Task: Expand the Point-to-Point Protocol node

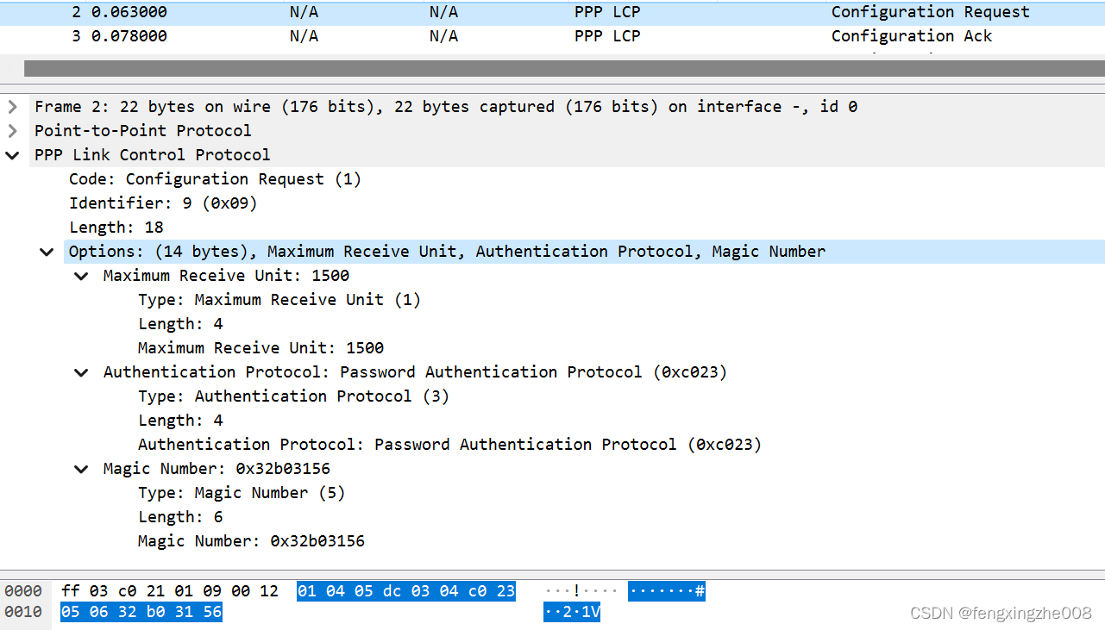Action: 12,131
